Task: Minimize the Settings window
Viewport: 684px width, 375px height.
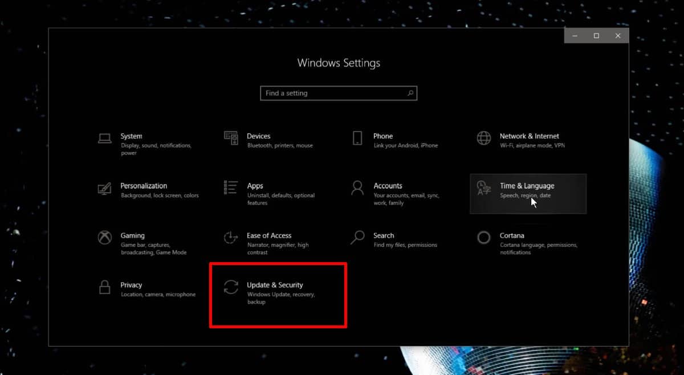Action: tap(575, 36)
